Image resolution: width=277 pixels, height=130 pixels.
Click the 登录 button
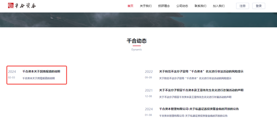pyautogui.click(x=259, y=6)
